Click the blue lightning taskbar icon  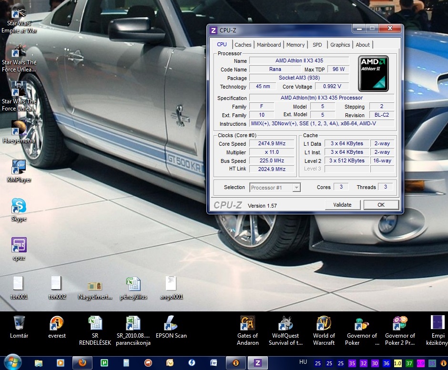pyautogui.click(x=192, y=363)
